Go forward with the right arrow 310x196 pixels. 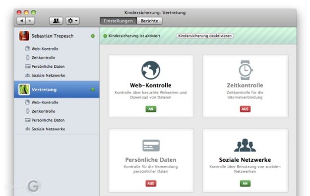coord(30,21)
